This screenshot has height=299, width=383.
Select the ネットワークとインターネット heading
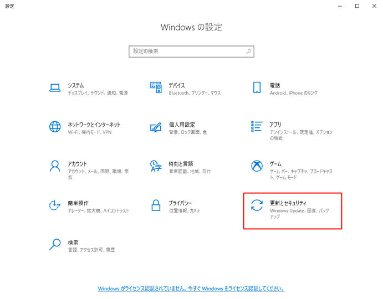[94, 125]
